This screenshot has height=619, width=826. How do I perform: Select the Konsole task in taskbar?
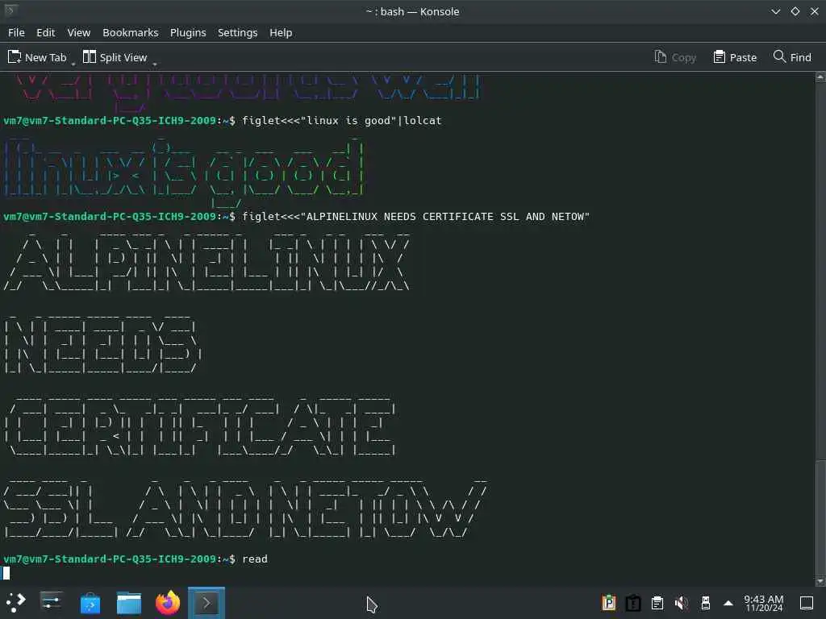206,603
